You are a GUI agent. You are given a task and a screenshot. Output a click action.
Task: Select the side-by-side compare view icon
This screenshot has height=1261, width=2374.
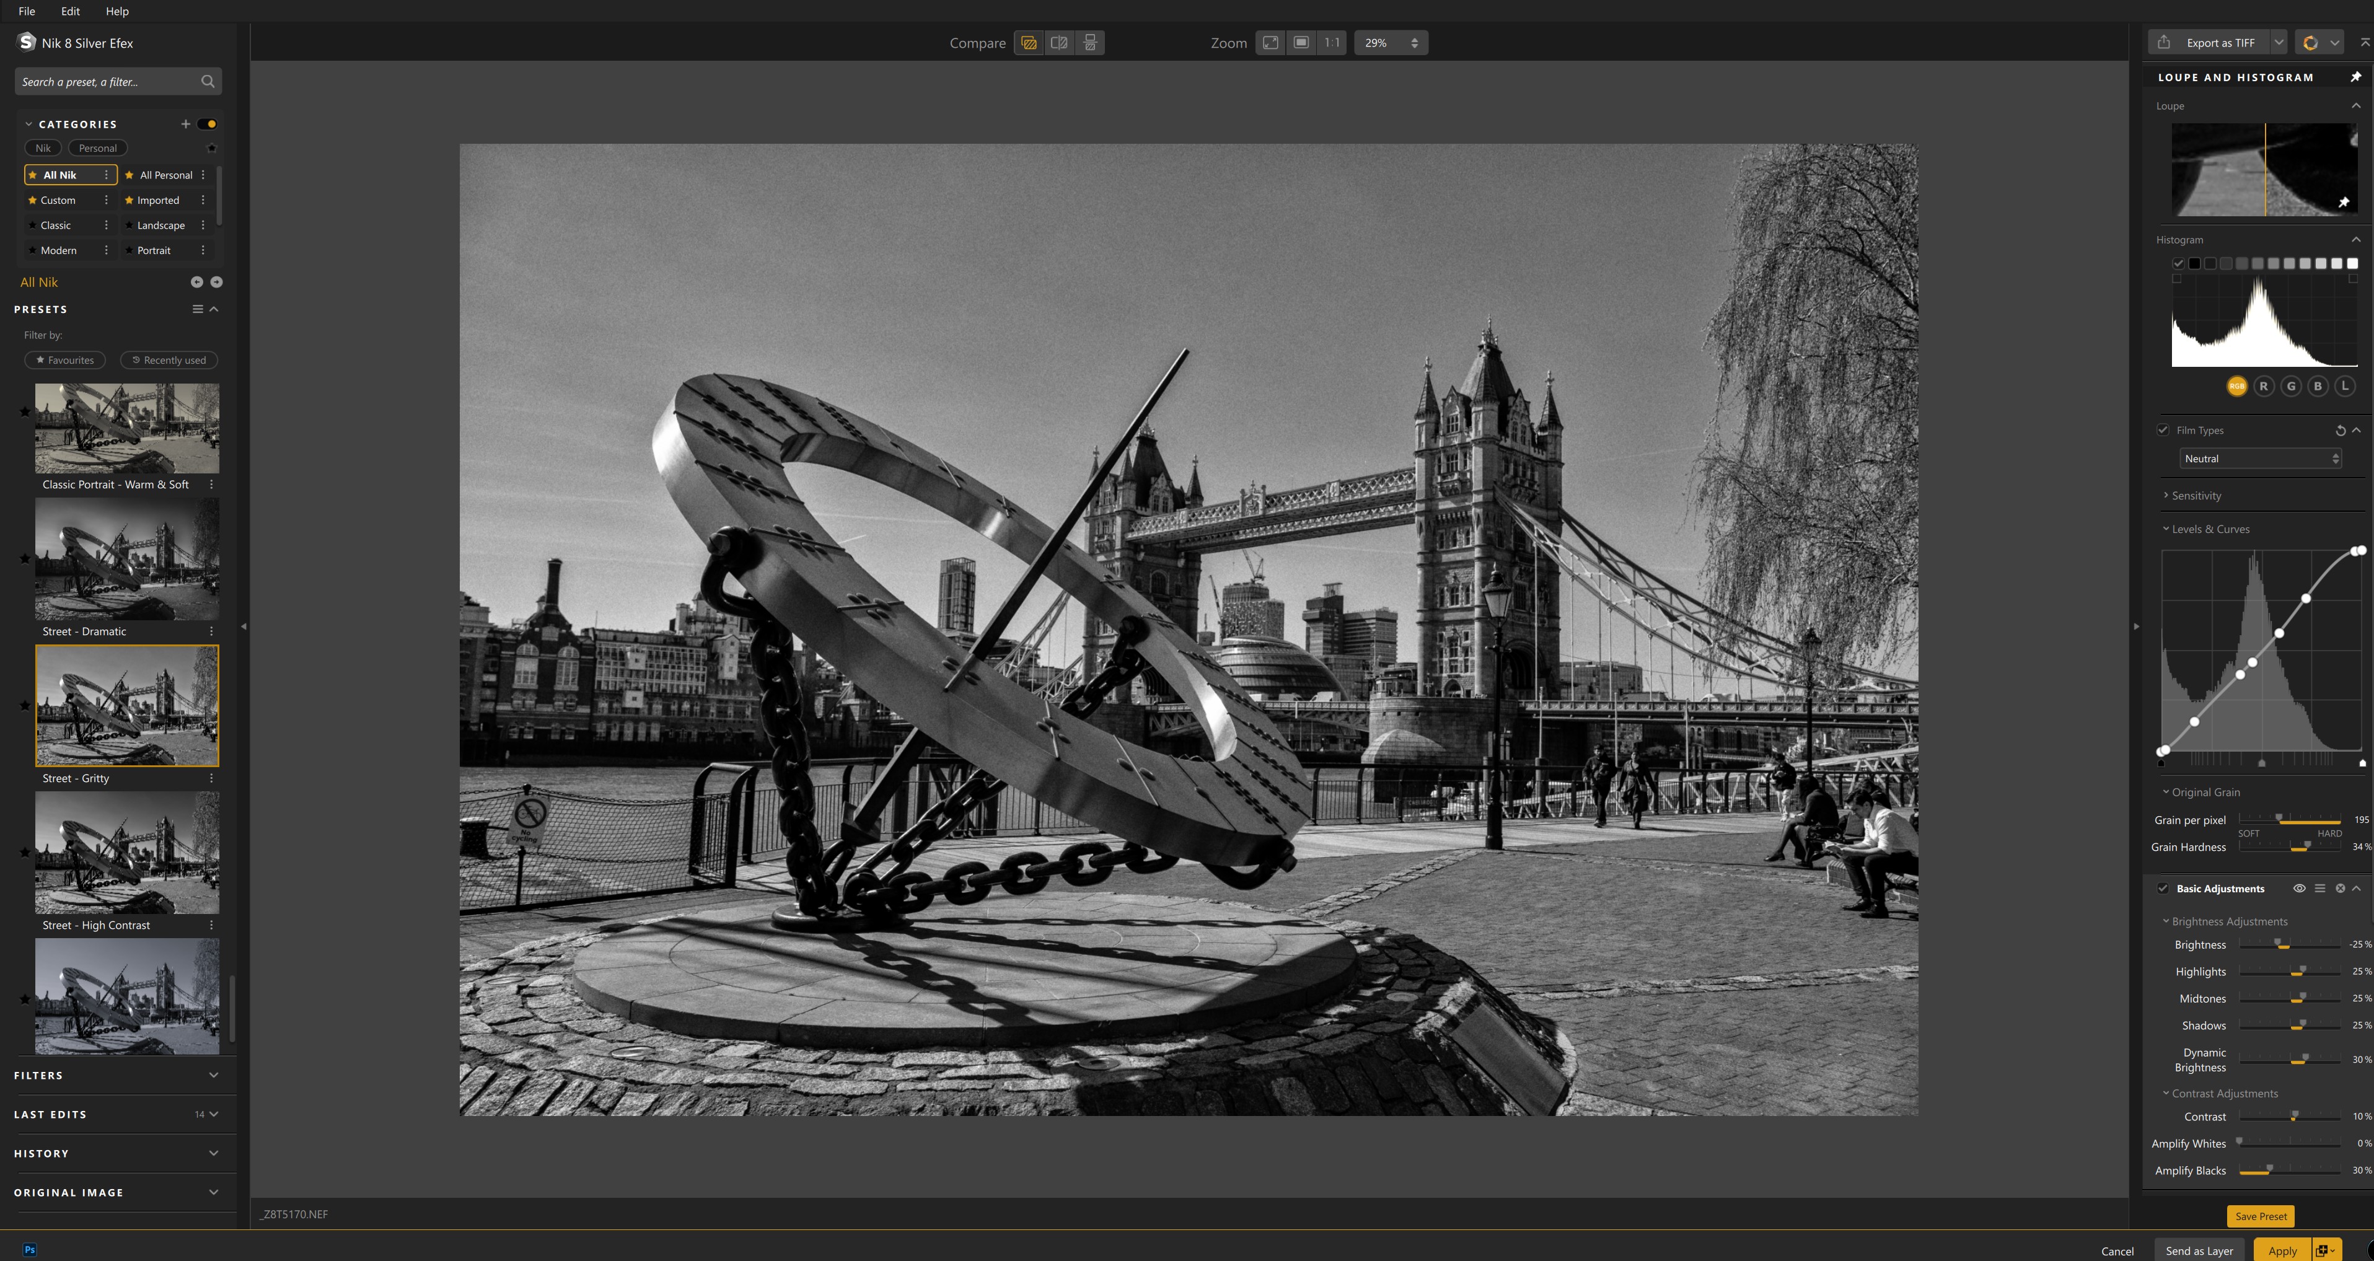[x=1059, y=42]
